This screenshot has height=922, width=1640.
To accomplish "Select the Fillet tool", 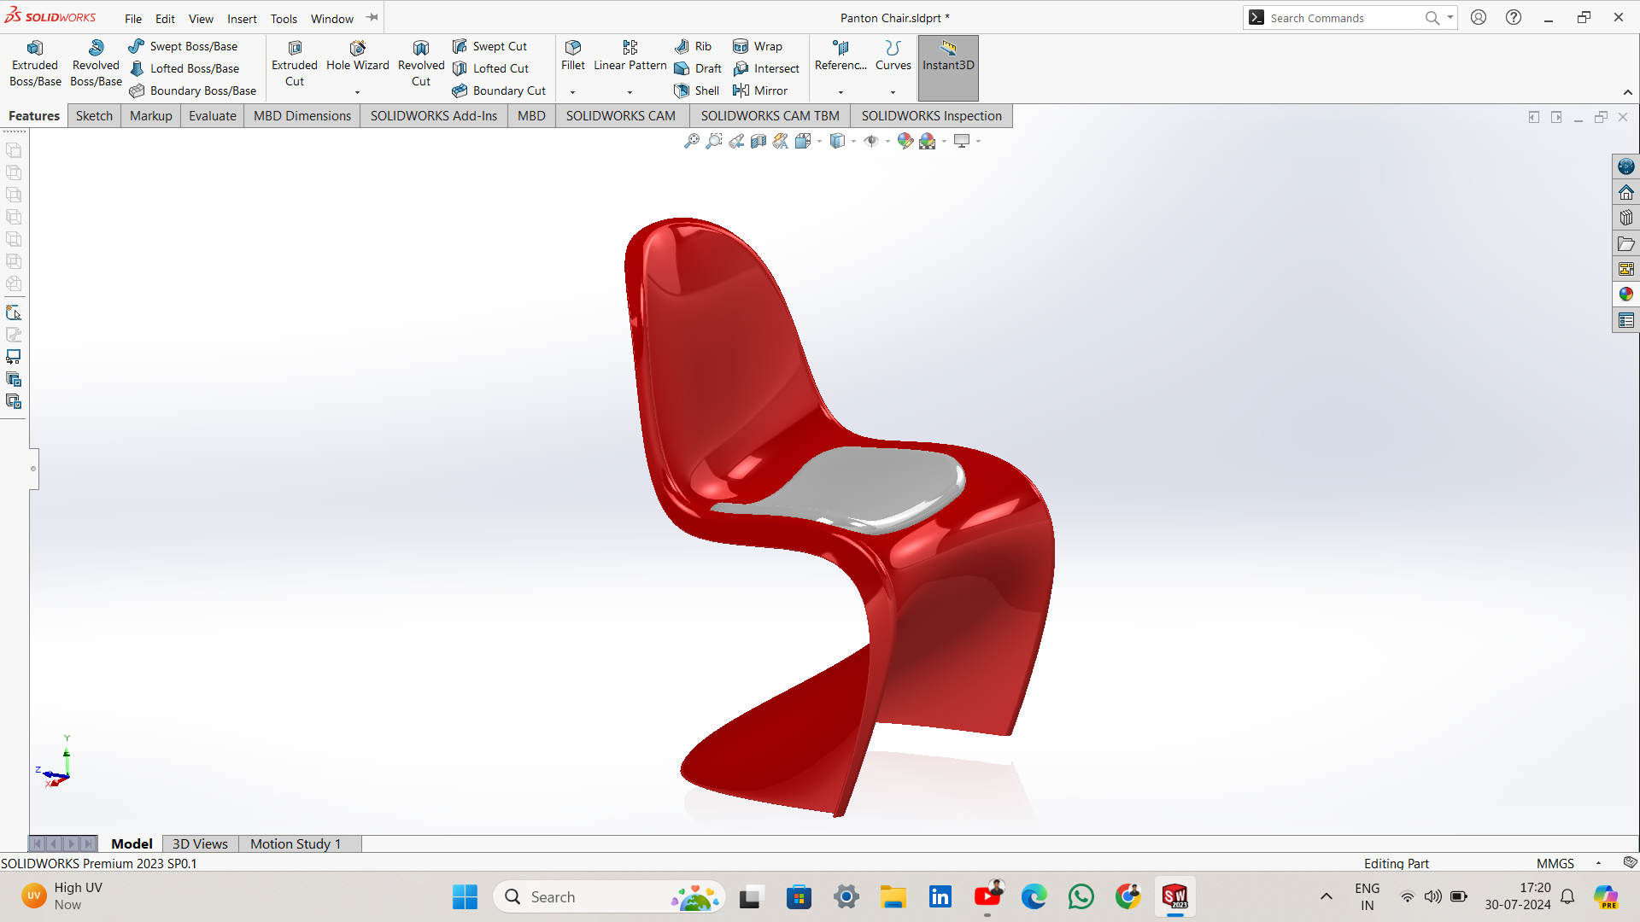I will tap(573, 56).
